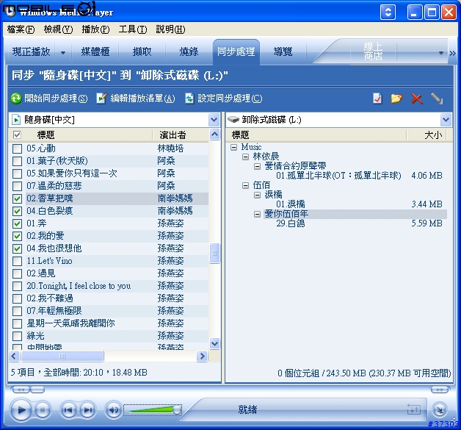Open the 現正播放 dropdown arrow
The image size is (461, 430).
pos(63,53)
